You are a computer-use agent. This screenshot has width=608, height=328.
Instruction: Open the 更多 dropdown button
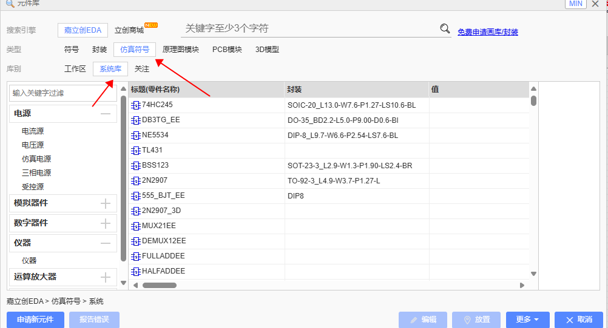[527, 320]
